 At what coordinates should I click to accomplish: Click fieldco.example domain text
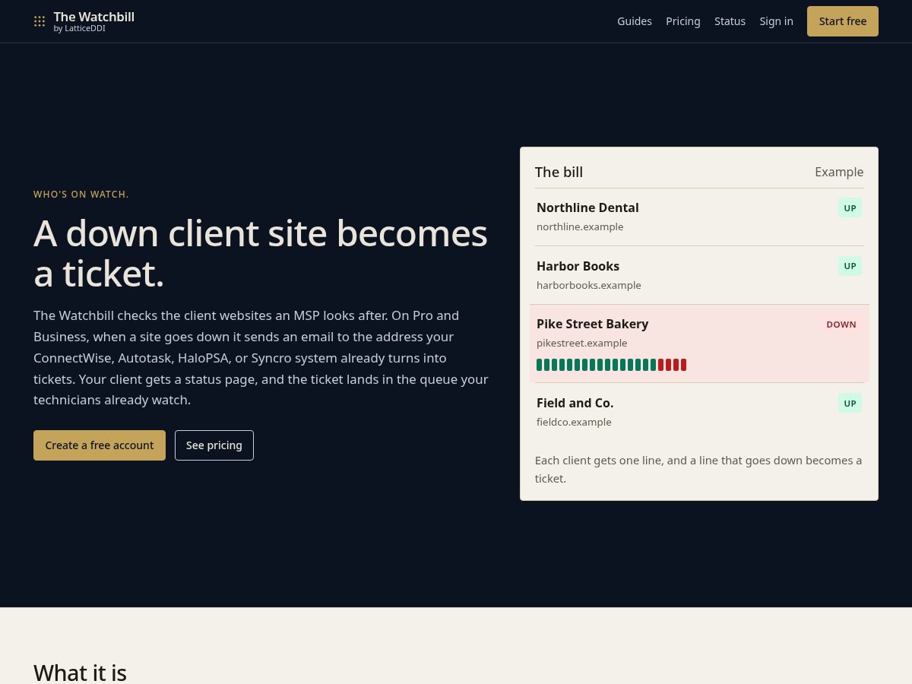574,422
